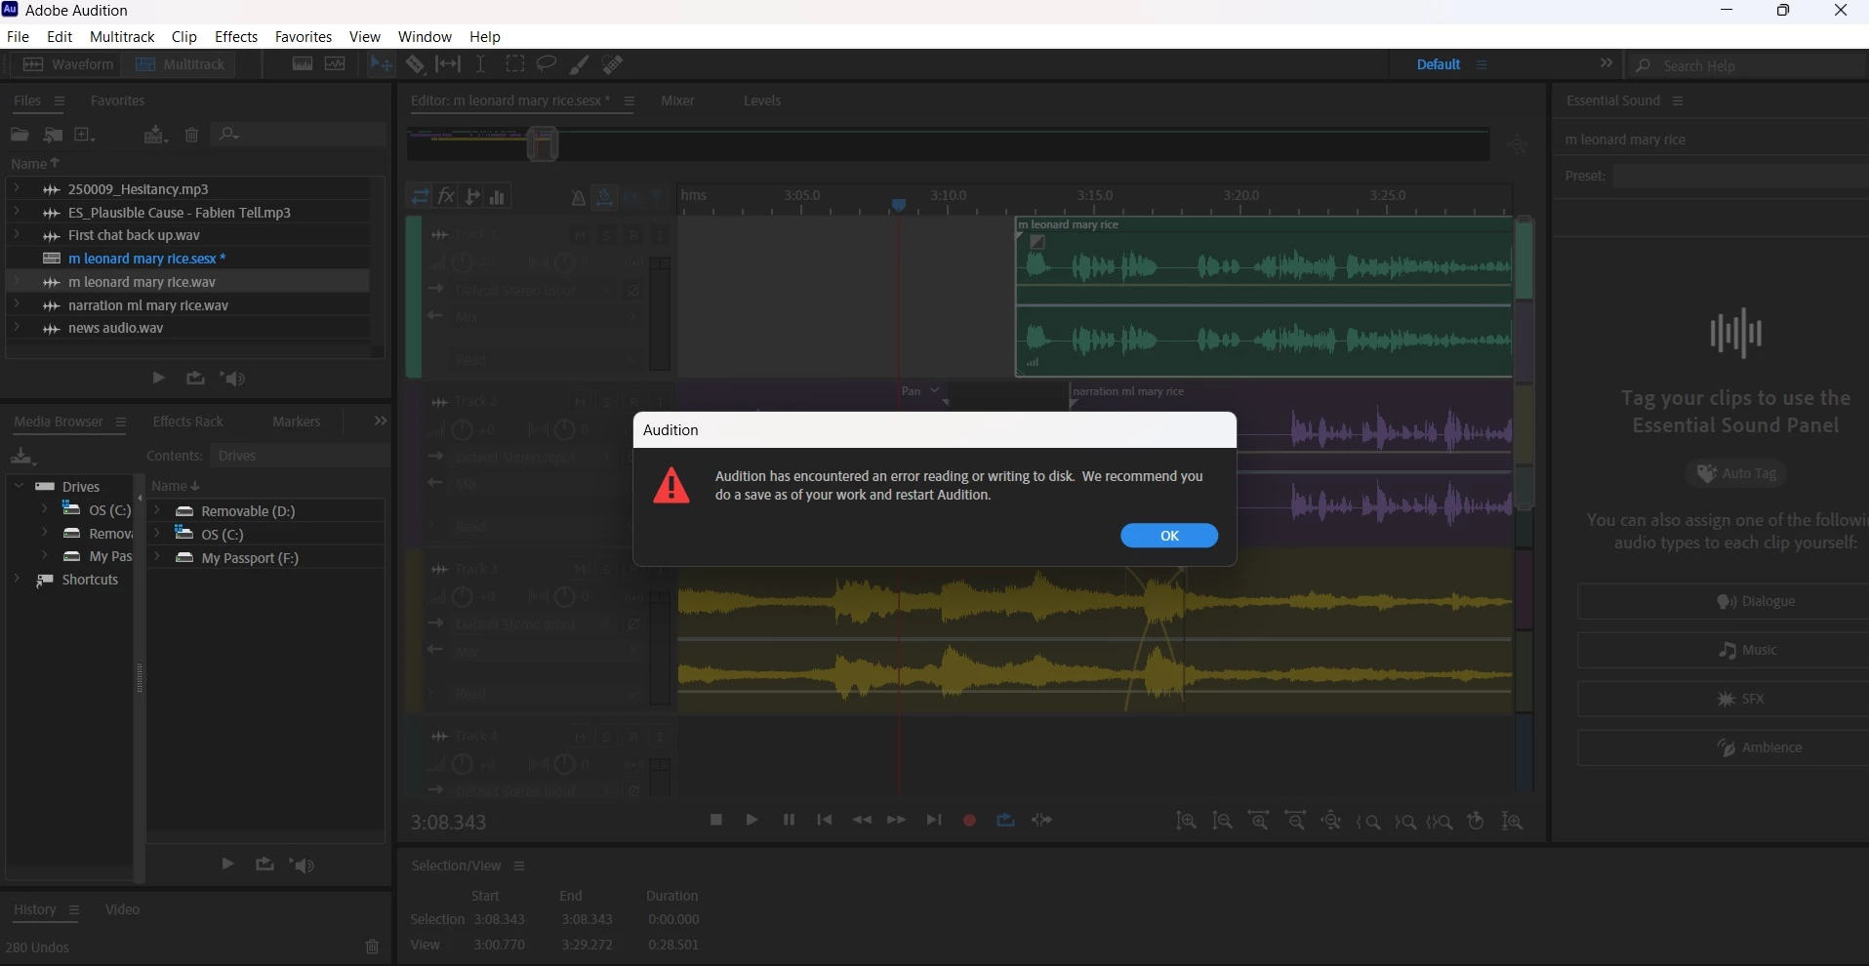Mute Track 1
Image resolution: width=1869 pixels, height=966 pixels.
point(581,235)
